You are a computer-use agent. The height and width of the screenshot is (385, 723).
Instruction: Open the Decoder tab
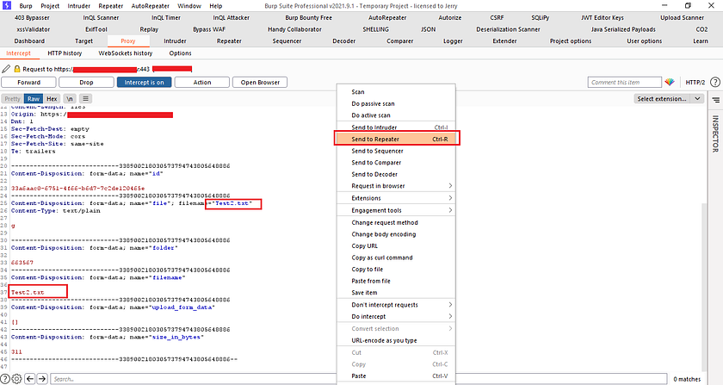point(344,41)
